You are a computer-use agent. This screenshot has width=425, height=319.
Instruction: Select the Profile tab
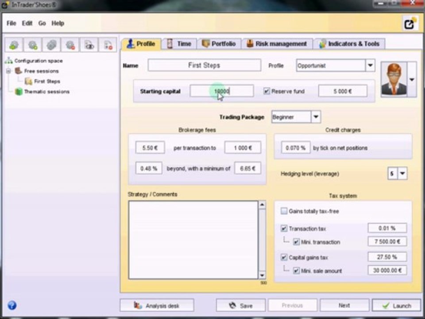(x=141, y=44)
